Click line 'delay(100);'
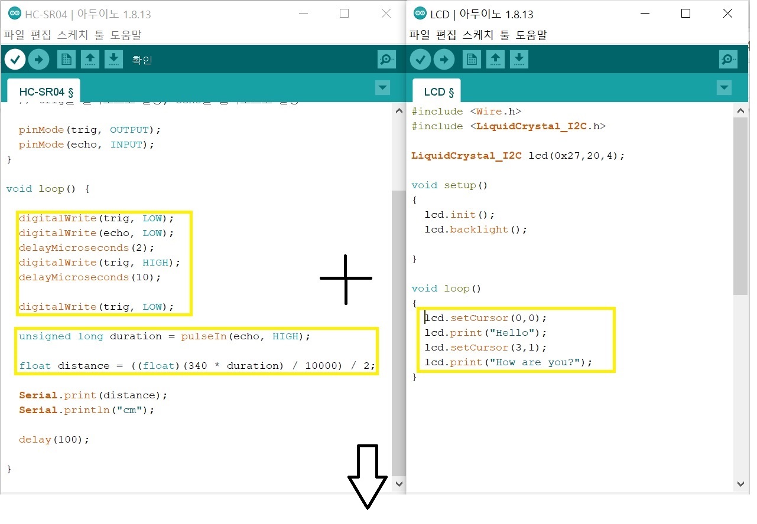The height and width of the screenshot is (524, 757). [x=54, y=440]
